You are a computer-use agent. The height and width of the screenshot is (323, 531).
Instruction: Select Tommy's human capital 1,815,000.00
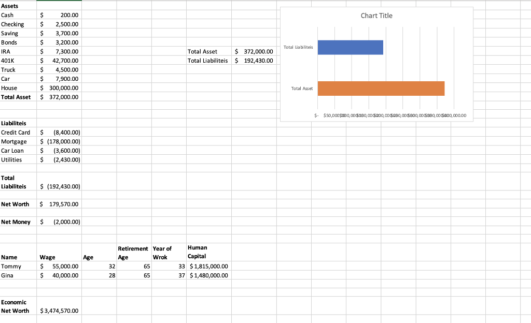click(x=209, y=266)
